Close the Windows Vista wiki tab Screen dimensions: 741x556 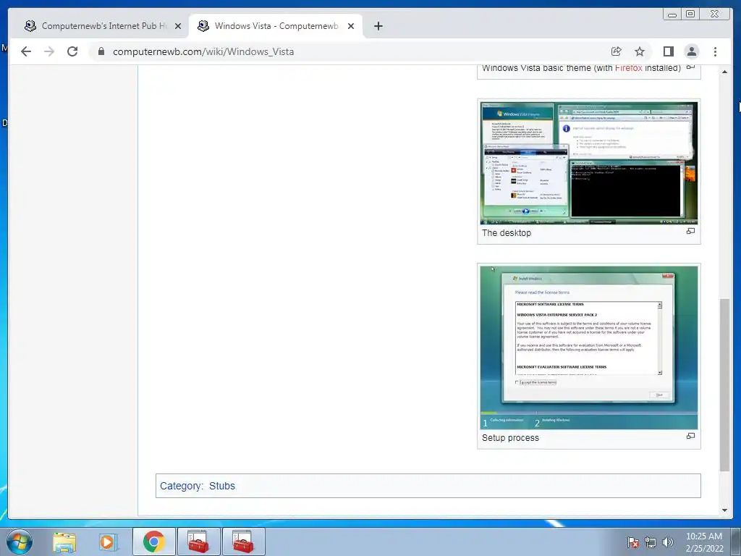coord(351,26)
